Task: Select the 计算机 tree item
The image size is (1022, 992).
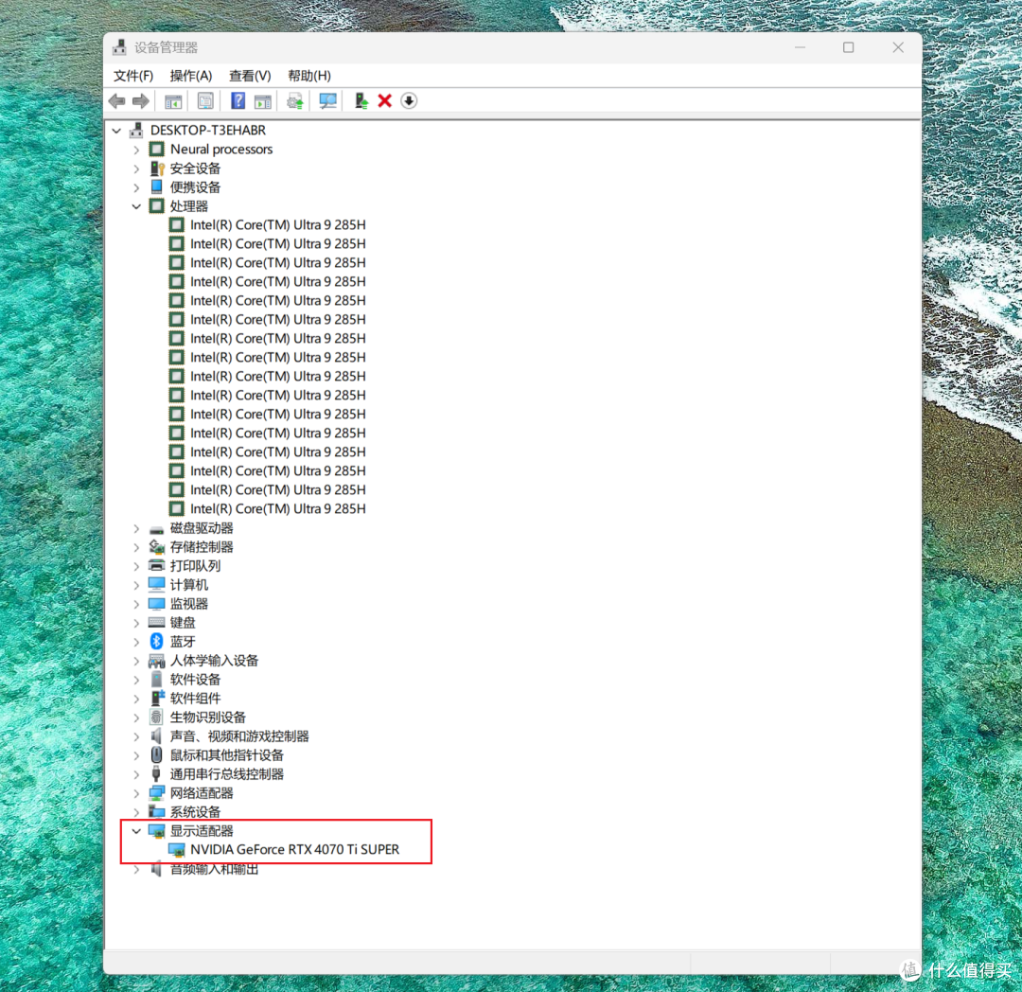Action: (x=189, y=585)
